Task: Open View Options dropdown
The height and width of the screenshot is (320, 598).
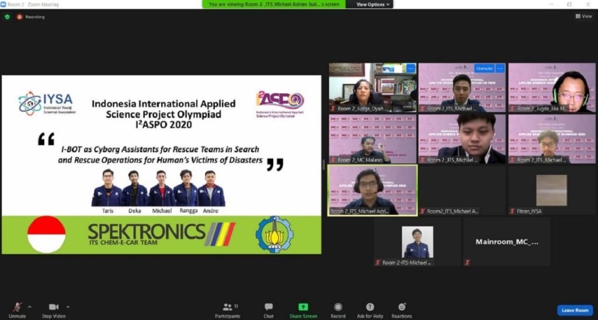Action: click(373, 4)
